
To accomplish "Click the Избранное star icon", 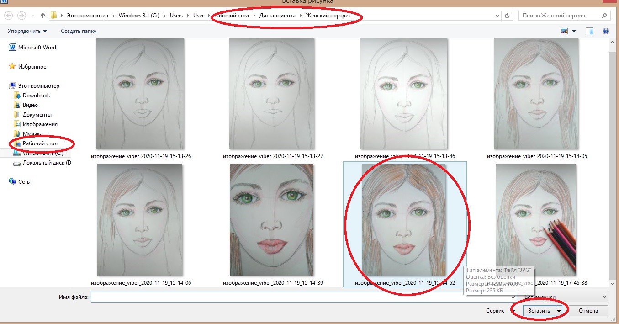I will [12, 67].
